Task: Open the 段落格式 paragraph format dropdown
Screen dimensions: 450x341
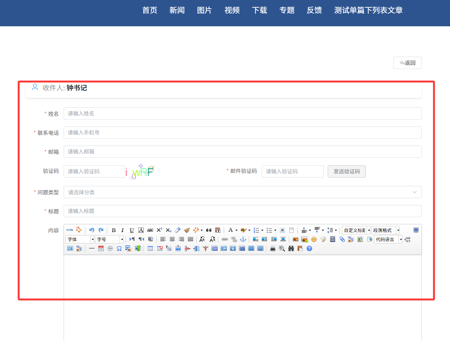Action: (385, 230)
